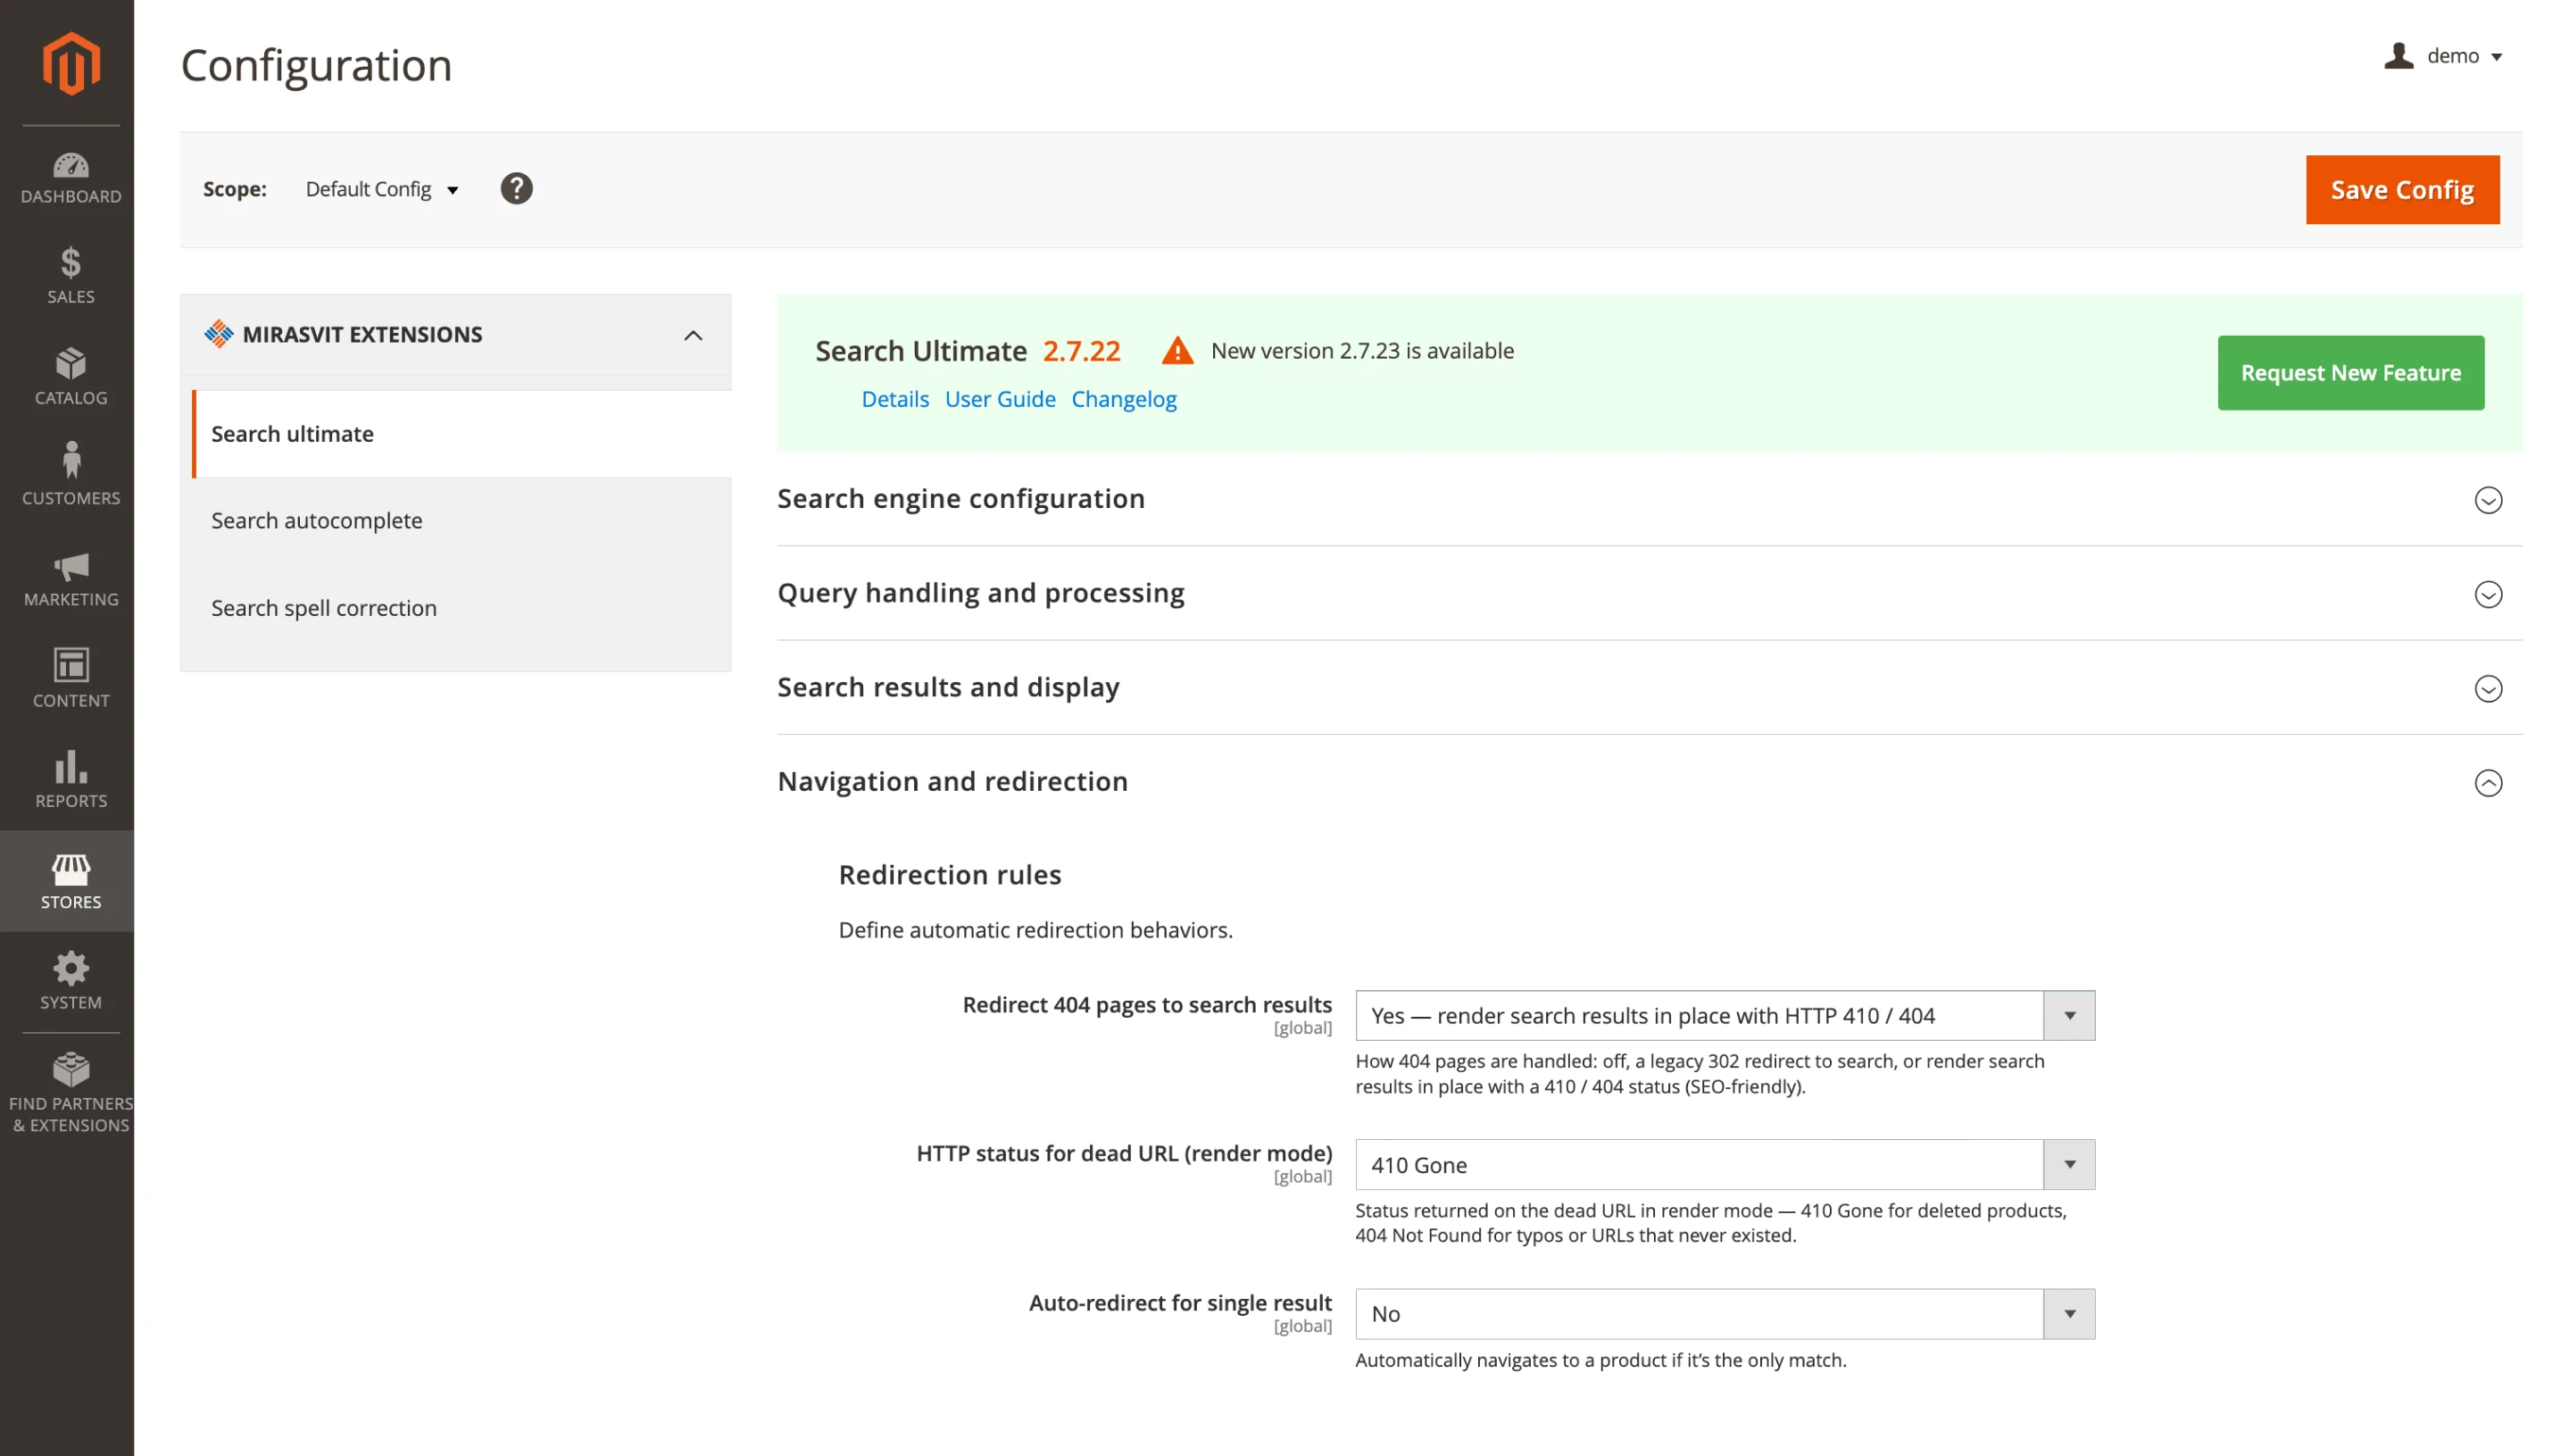Click the demo user avatar icon
The height and width of the screenshot is (1456, 2569).
2399,56
